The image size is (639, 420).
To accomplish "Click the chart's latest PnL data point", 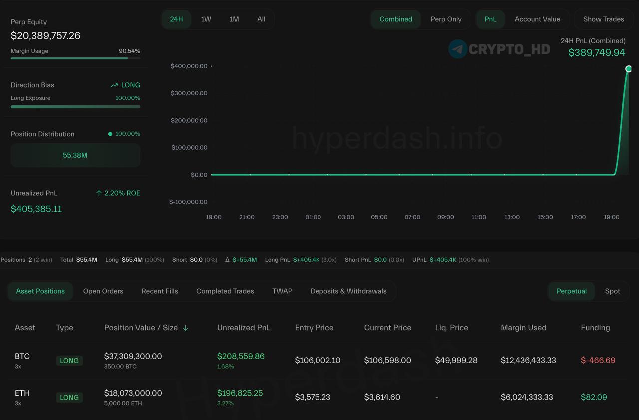I will point(629,69).
